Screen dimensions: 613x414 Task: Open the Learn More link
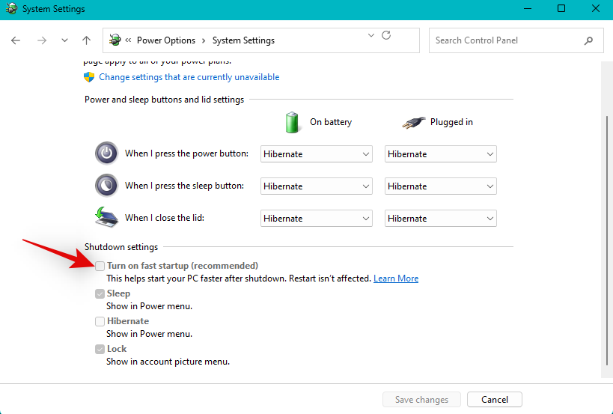click(396, 278)
